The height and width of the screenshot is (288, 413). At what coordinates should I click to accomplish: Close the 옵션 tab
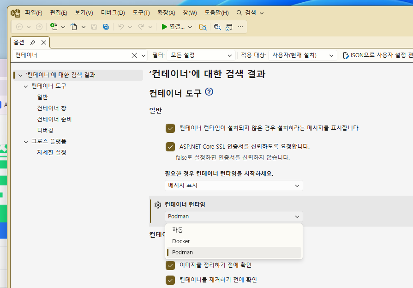point(44,42)
